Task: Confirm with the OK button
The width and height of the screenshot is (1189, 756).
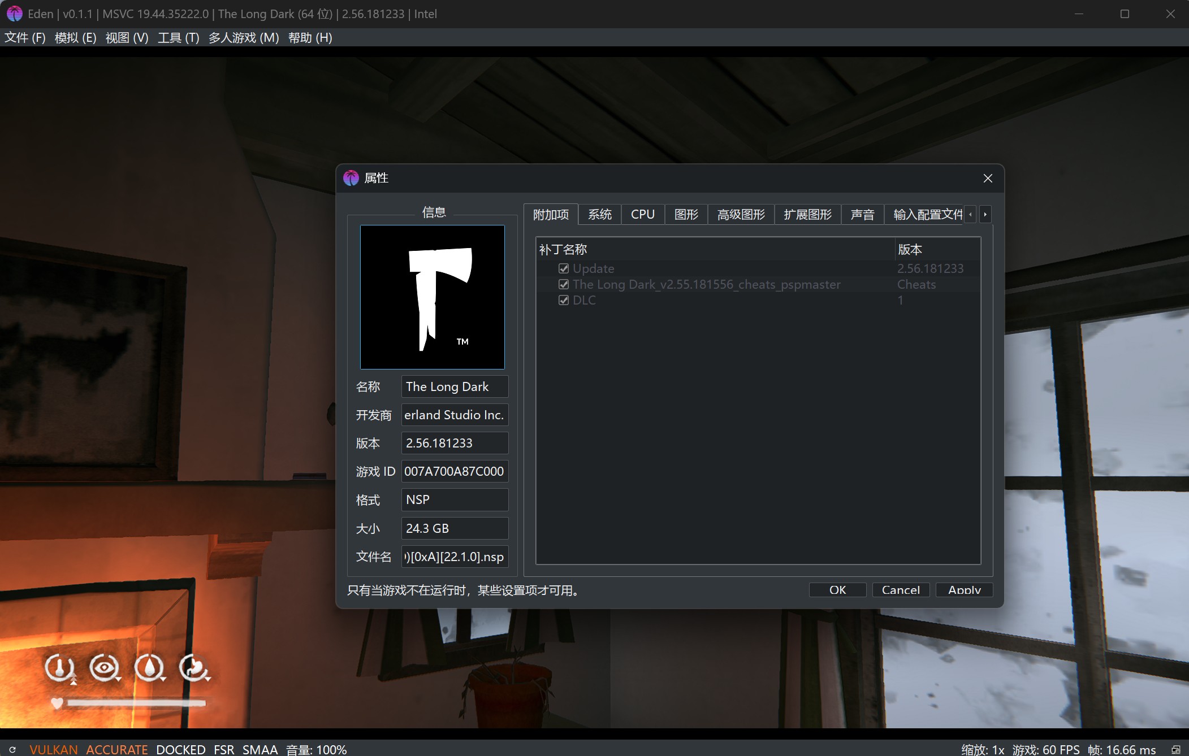Action: click(x=838, y=590)
